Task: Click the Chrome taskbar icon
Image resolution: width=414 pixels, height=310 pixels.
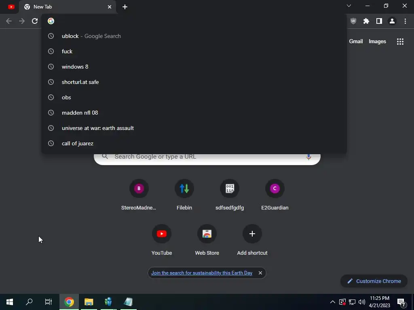Action: click(69, 302)
